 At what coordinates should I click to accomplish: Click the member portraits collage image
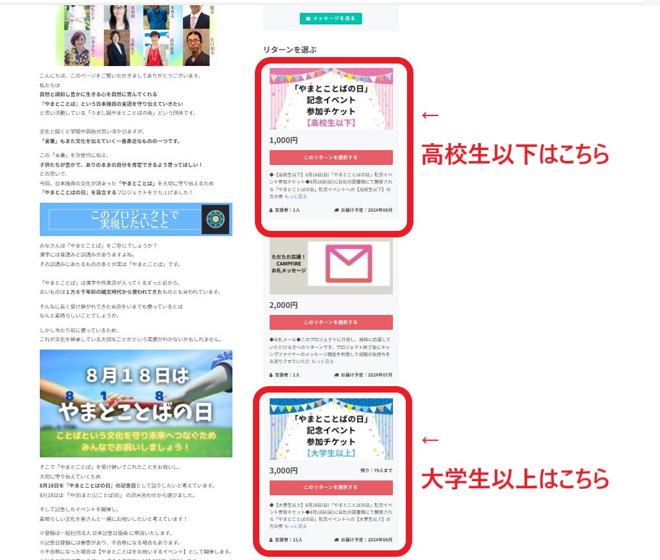(x=137, y=35)
